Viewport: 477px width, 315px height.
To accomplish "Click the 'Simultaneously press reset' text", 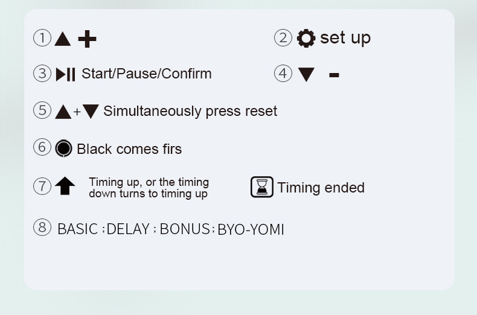I will pos(190,111).
